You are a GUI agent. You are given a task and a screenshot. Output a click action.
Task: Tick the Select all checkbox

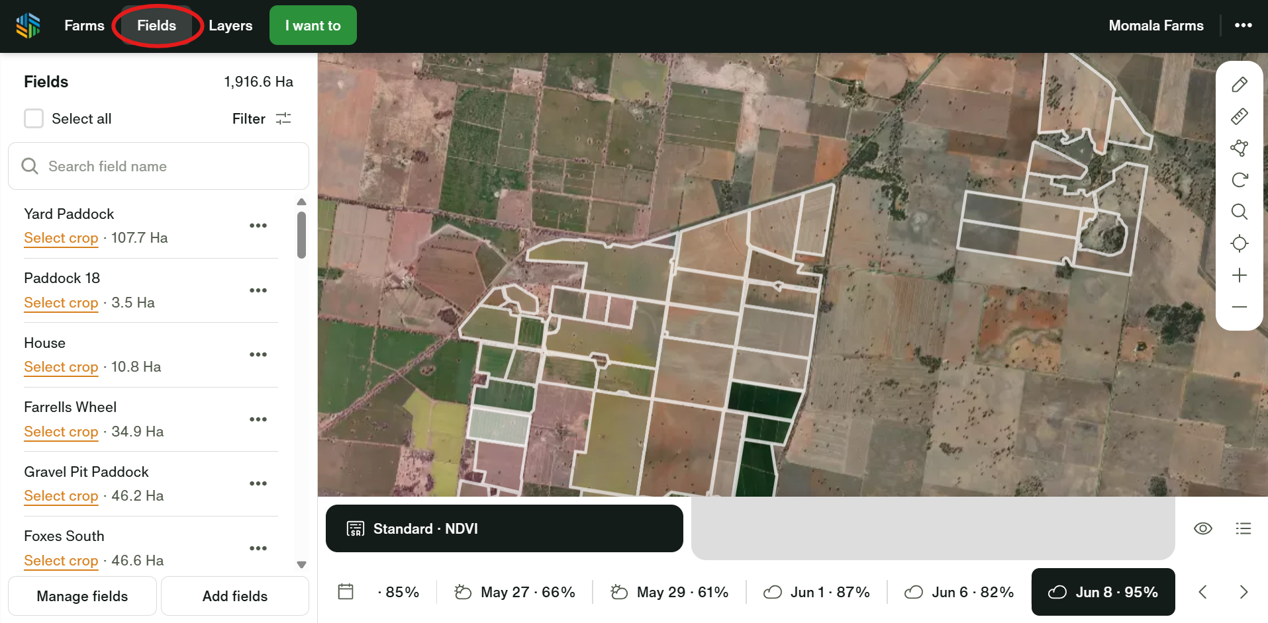34,119
